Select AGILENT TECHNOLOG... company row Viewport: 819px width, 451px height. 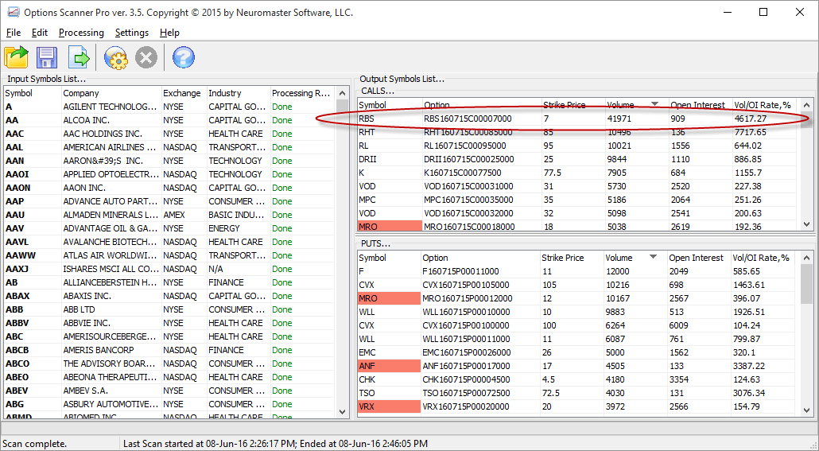coord(169,107)
